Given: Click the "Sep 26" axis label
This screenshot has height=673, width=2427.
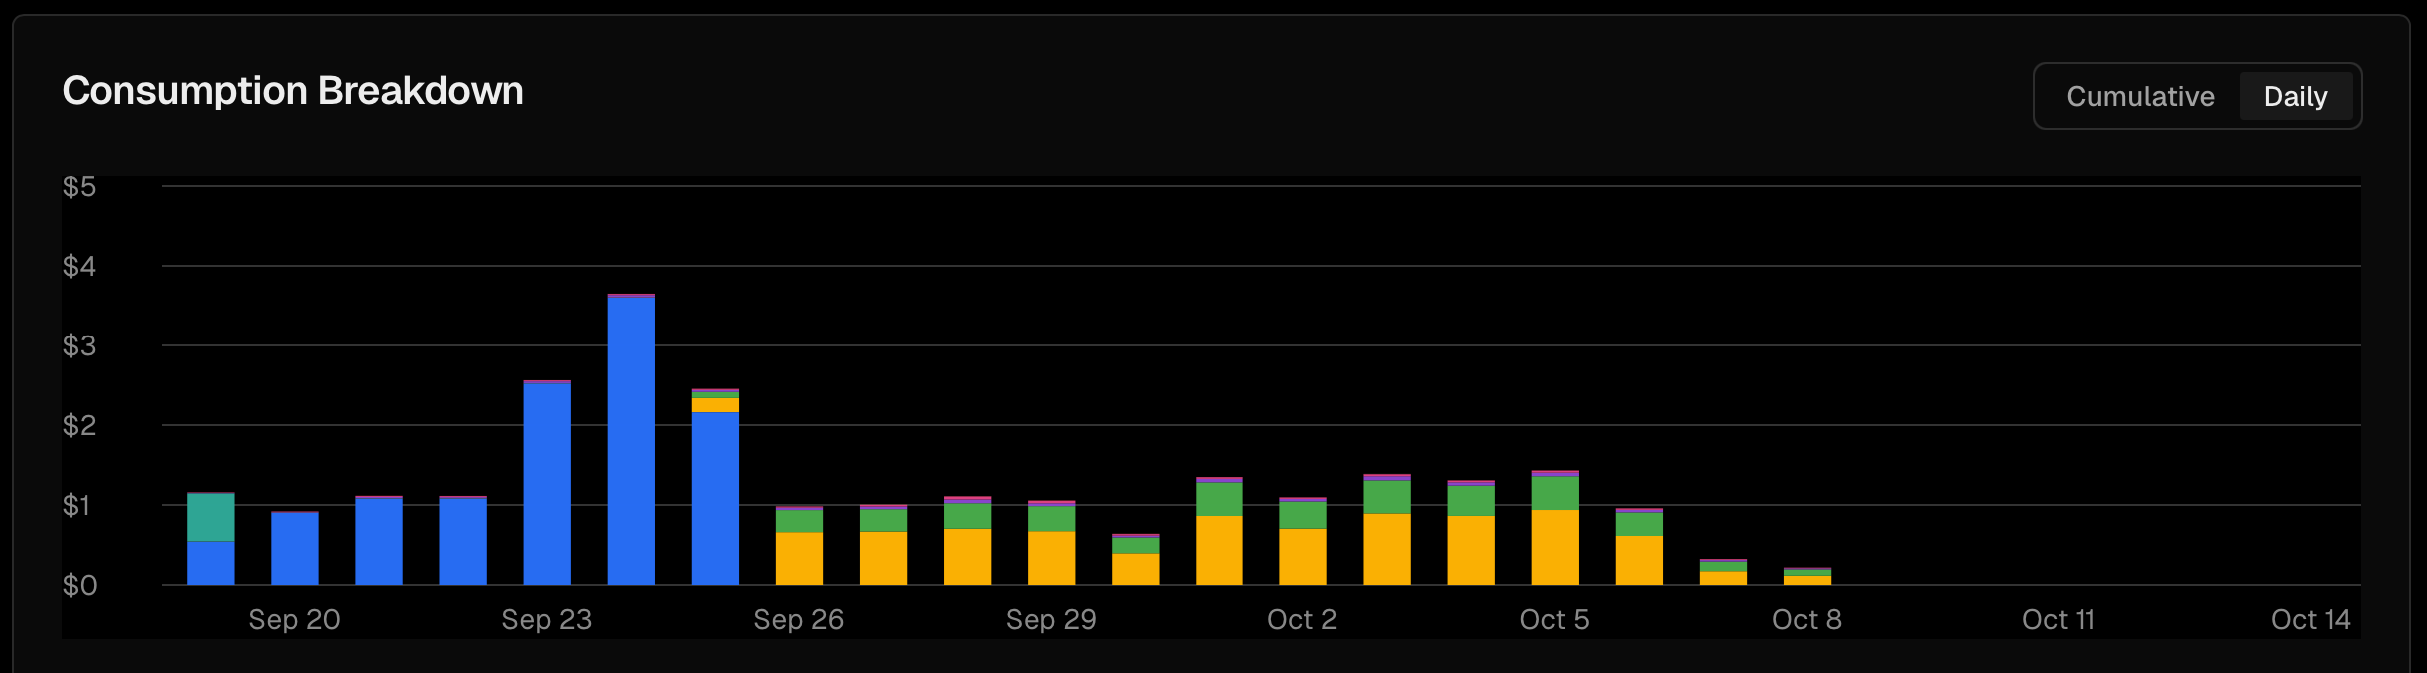Looking at the screenshot, I should 799,620.
